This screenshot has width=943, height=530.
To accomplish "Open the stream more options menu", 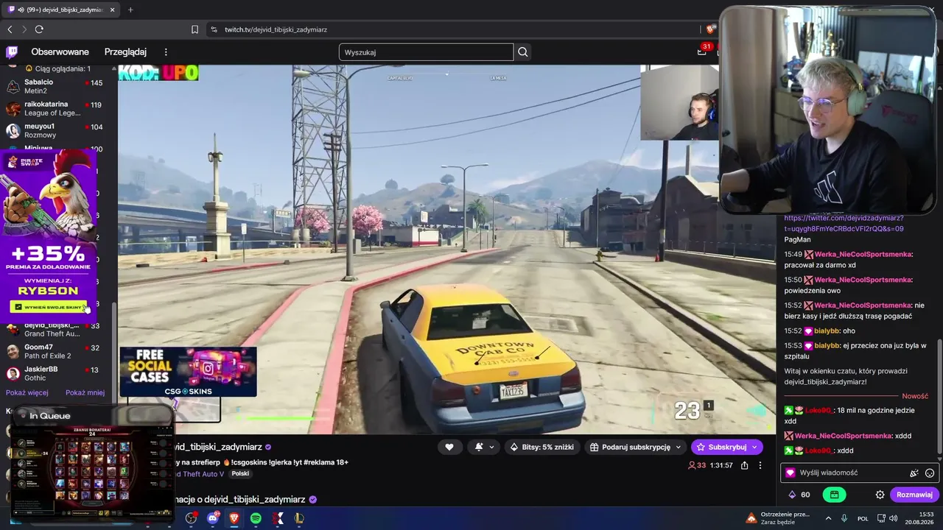I will pyautogui.click(x=760, y=465).
